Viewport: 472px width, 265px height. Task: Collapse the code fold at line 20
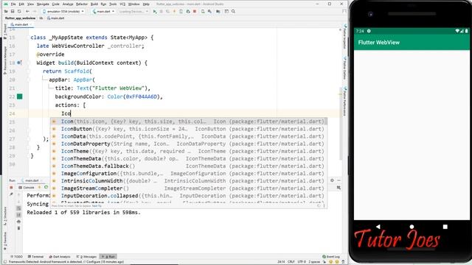pos(28,79)
